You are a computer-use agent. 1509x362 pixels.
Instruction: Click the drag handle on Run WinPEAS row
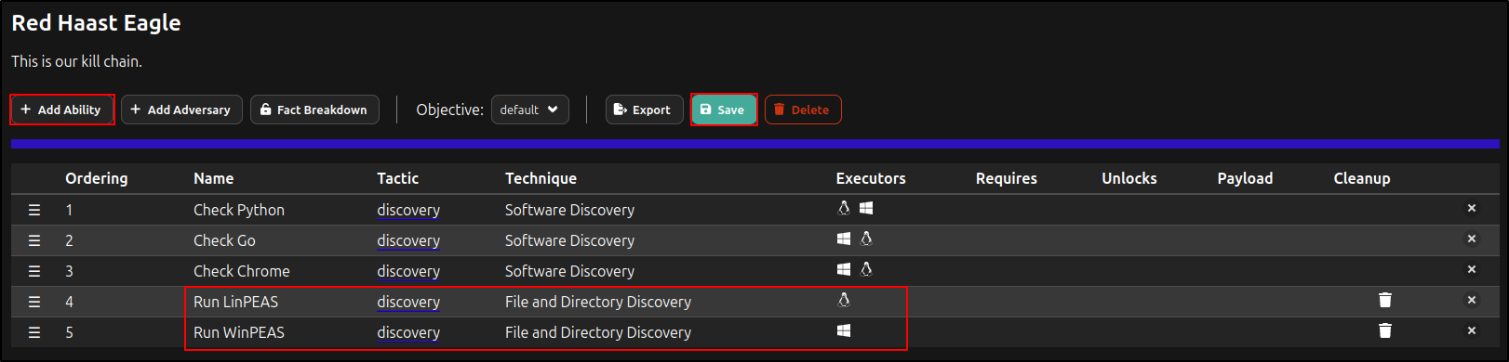pyautogui.click(x=34, y=332)
